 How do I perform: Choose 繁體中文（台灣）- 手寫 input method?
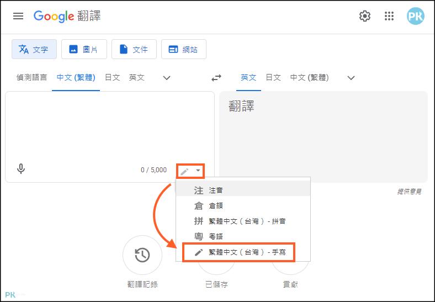[x=243, y=252]
